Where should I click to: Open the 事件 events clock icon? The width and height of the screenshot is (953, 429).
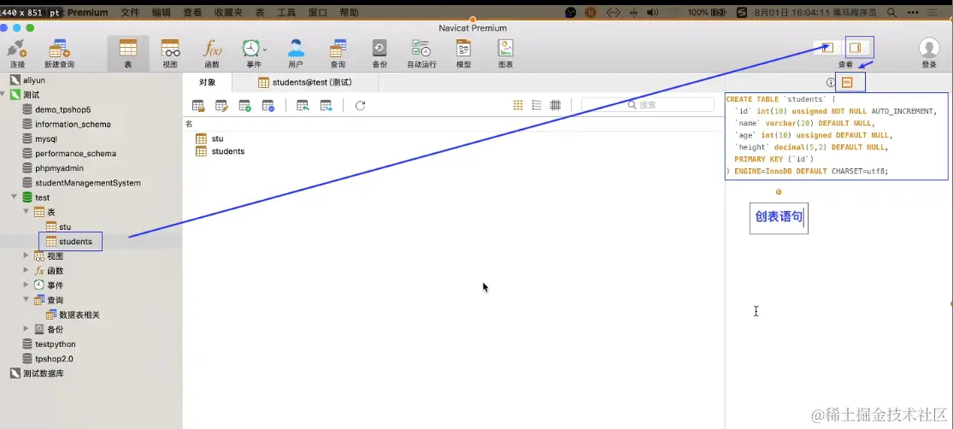click(251, 49)
